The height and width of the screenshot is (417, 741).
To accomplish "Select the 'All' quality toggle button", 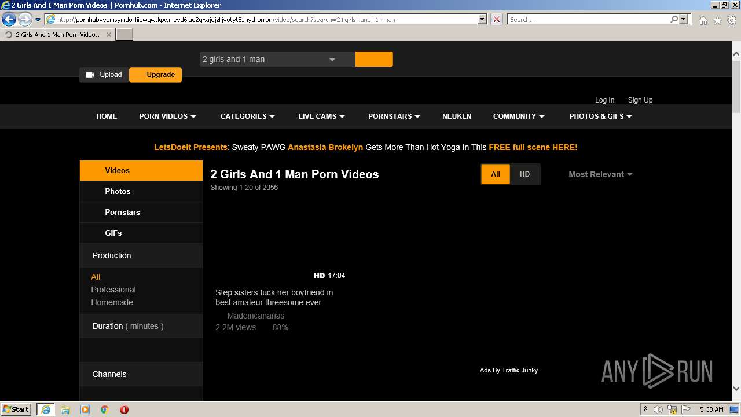I will pos(496,174).
